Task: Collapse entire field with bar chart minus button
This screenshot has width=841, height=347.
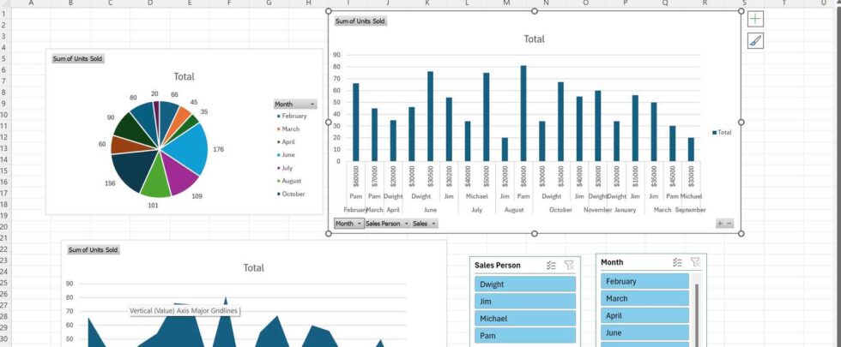Action: click(x=730, y=224)
